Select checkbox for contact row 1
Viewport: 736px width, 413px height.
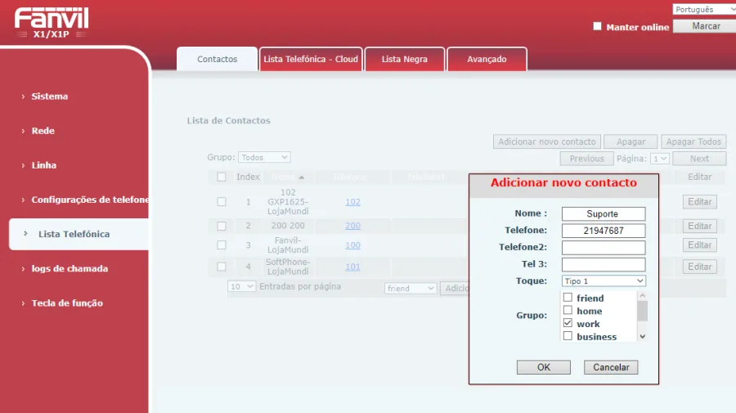click(222, 202)
